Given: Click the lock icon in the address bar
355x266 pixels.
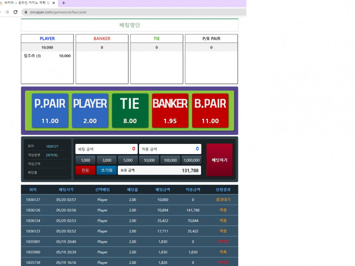Looking at the screenshot, I should tap(26, 12).
